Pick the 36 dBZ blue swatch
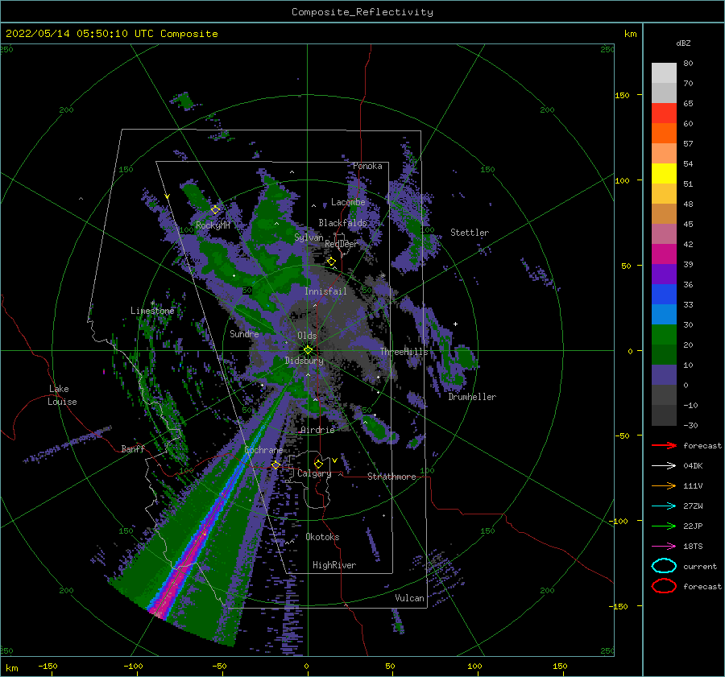The height and width of the screenshot is (677, 725). 664,295
